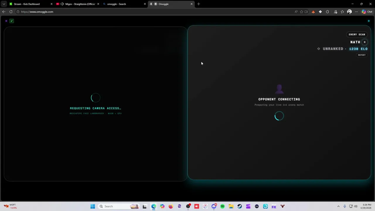Close the omoggle - Search tab
The width and height of the screenshot is (375, 211).
click(x=145, y=4)
